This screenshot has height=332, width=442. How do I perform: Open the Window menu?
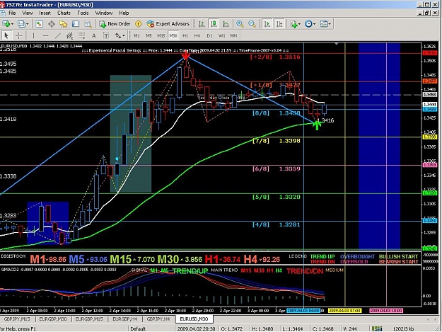point(104,13)
